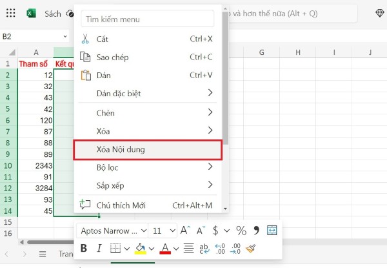Expand the Name Box B2 dropdown

65,36
